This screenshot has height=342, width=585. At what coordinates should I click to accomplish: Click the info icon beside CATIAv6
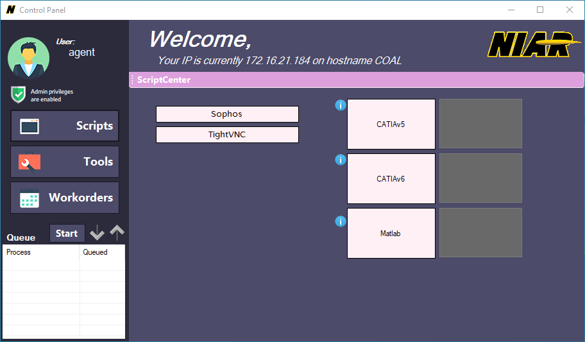[341, 160]
